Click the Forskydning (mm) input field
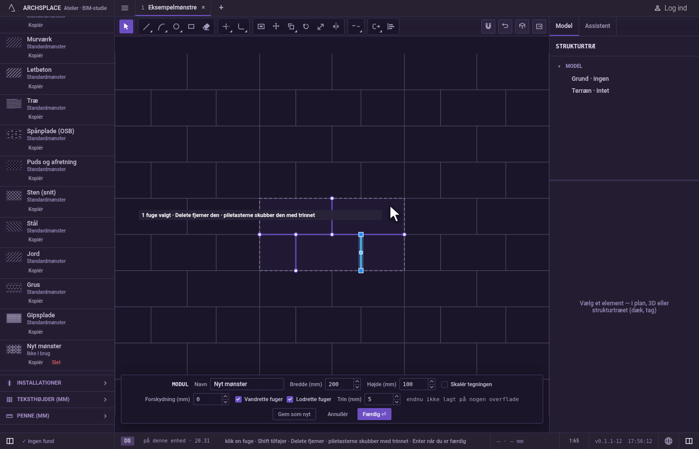Image resolution: width=699 pixels, height=449 pixels. tap(208, 399)
